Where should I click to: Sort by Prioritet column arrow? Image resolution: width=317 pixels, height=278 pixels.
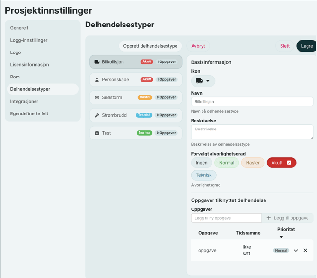coord(281,237)
